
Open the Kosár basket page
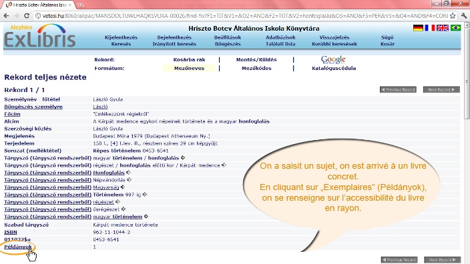tap(387, 44)
